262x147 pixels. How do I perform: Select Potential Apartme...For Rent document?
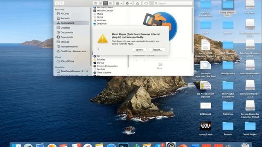(206, 69)
